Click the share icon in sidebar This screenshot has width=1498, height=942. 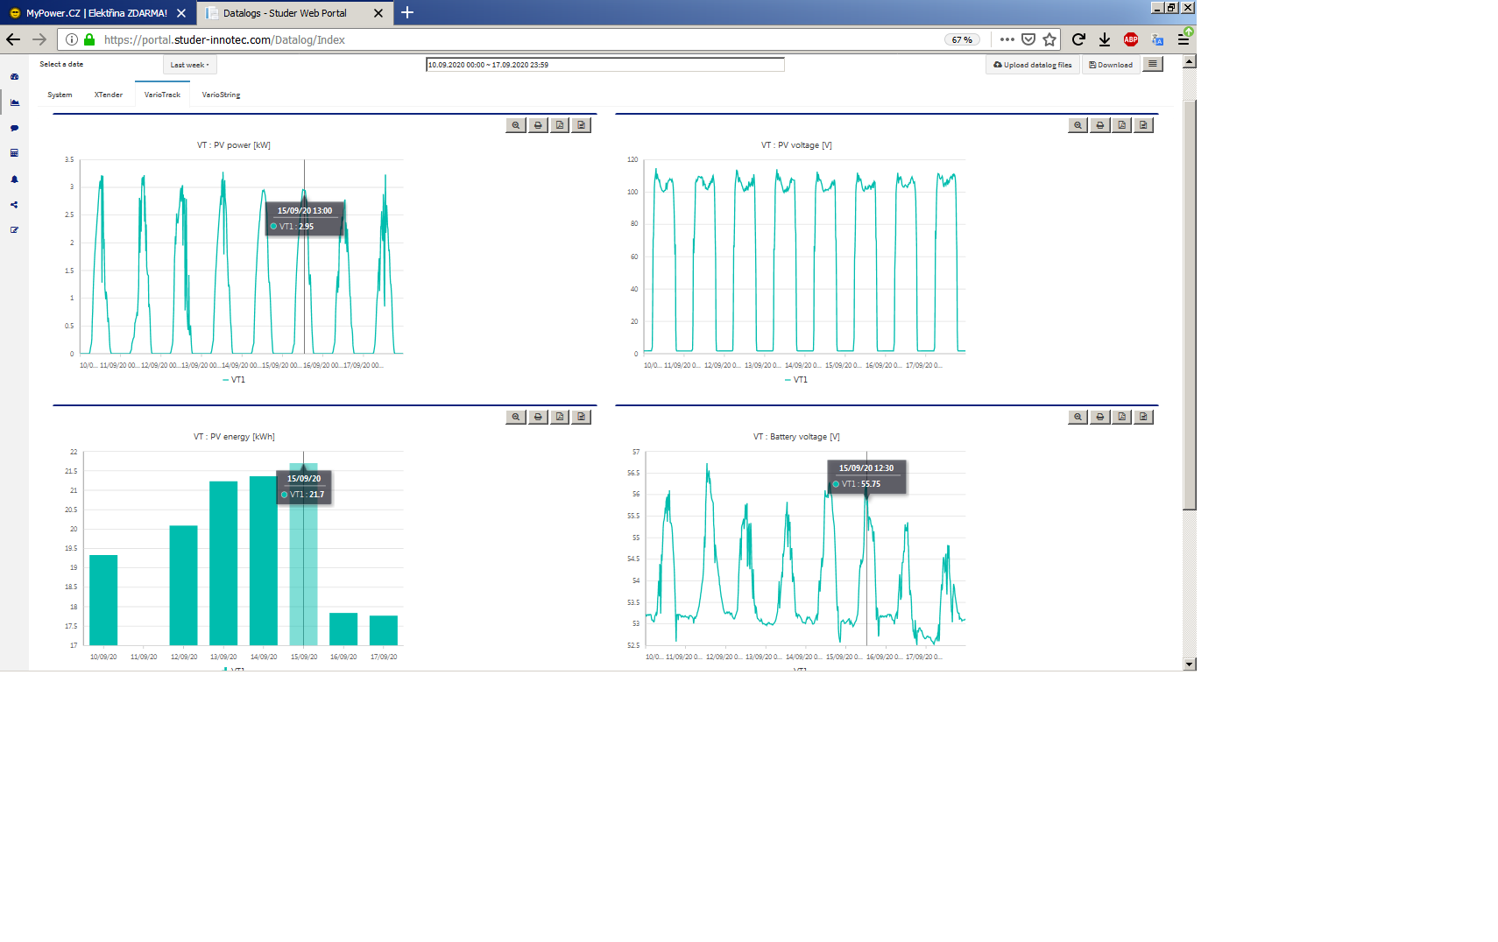[14, 205]
